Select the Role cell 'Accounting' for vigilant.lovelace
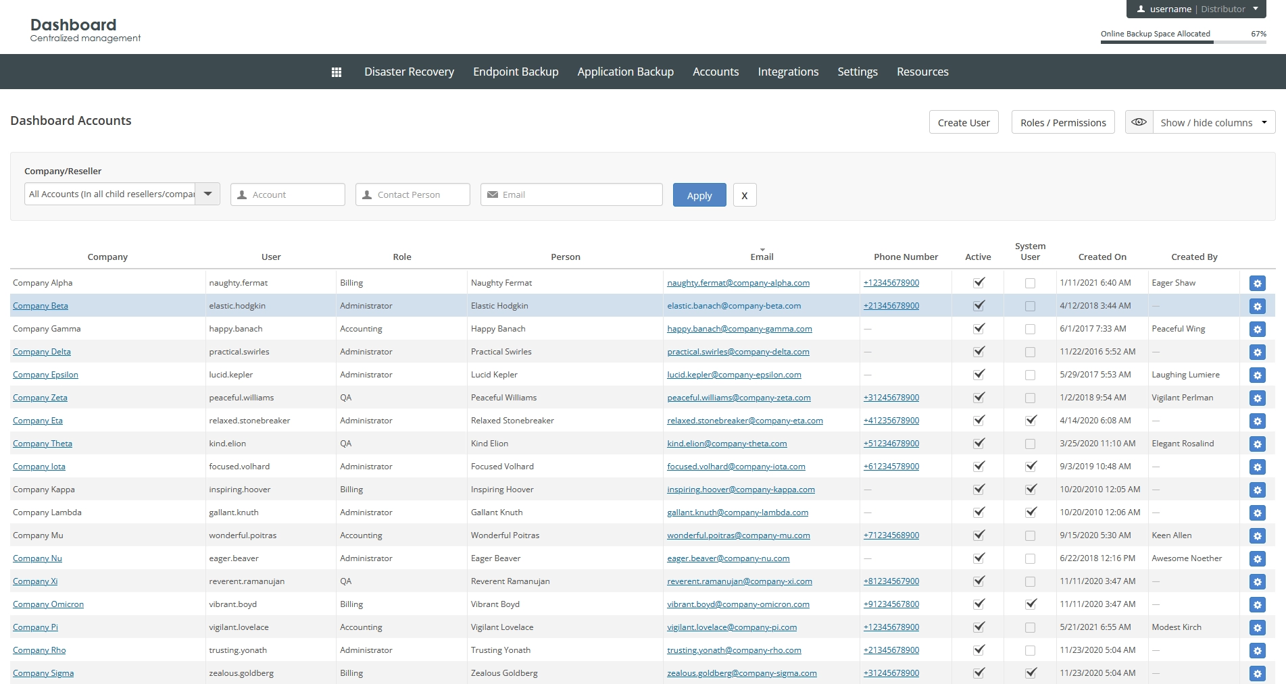This screenshot has width=1286, height=684. pos(361,627)
